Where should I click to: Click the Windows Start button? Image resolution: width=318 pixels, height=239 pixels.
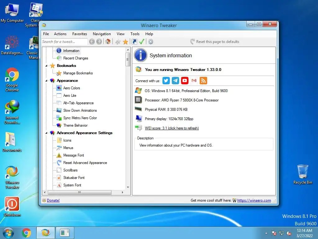pyautogui.click(x=8, y=233)
